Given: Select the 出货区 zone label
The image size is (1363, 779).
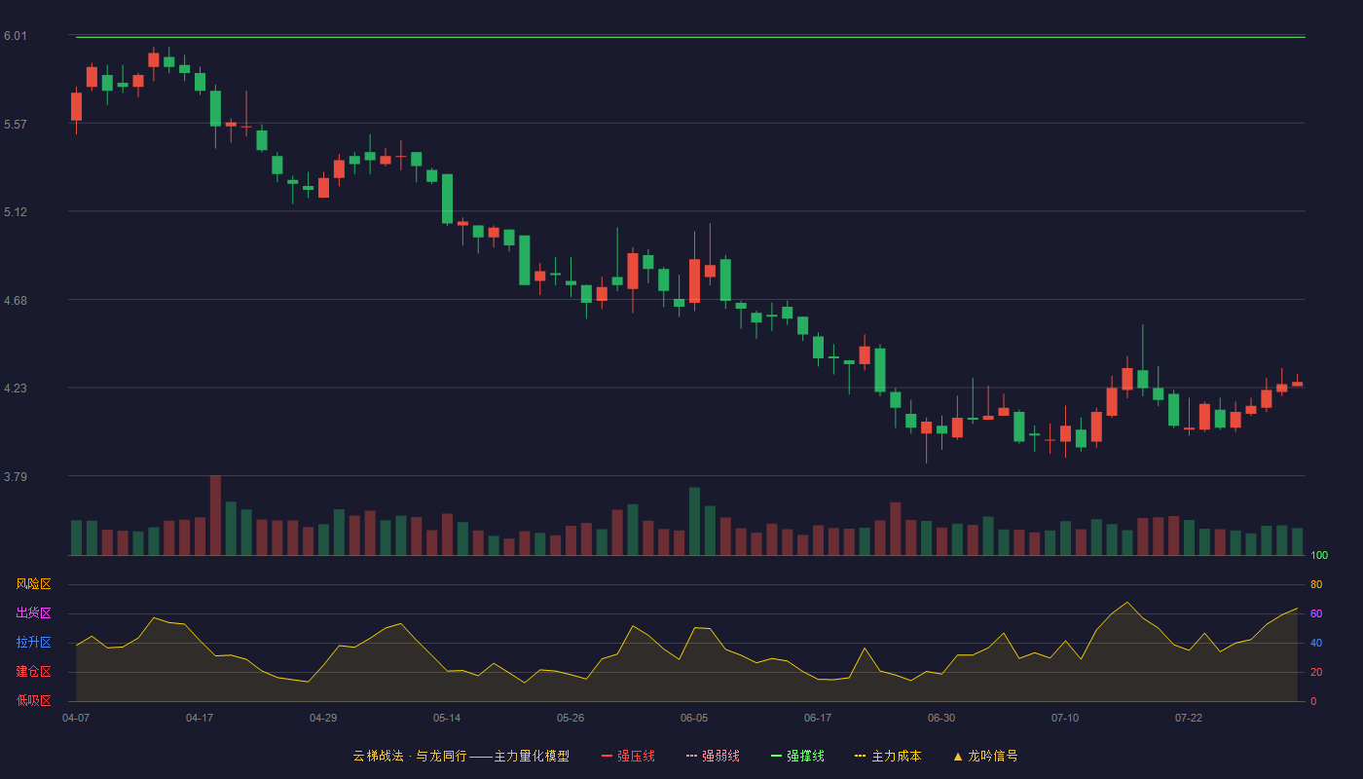Looking at the screenshot, I should 34,613.
